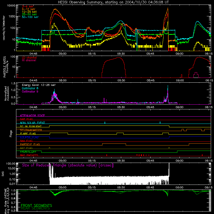Screen dimensions: 214x214
Task: Click the NON SOLAR EVENT tick near 05:50
Action: coord(160,123)
